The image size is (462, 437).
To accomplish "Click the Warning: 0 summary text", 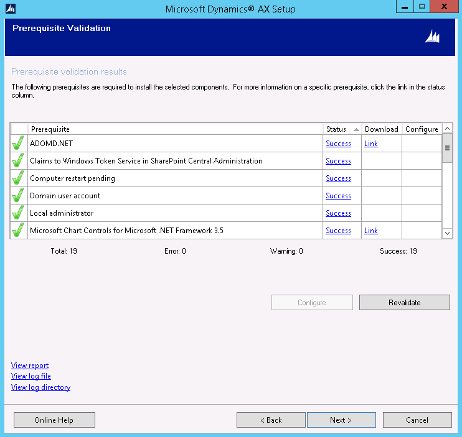I will point(286,251).
